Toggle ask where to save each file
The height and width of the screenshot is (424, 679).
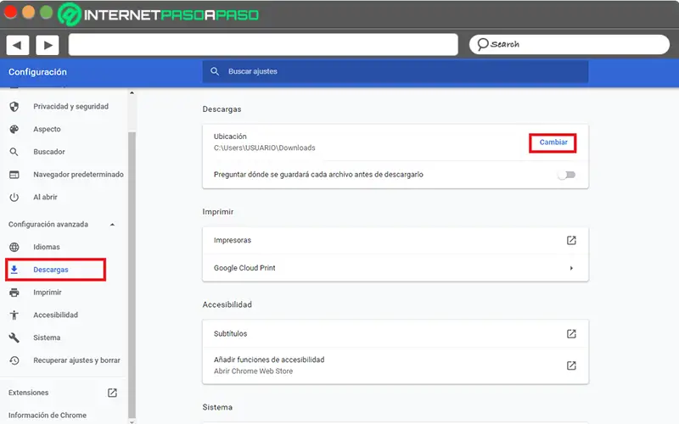pyautogui.click(x=567, y=175)
